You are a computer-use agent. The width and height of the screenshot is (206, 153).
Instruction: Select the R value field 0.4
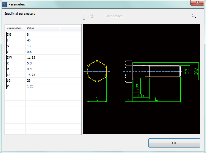coord(42,69)
